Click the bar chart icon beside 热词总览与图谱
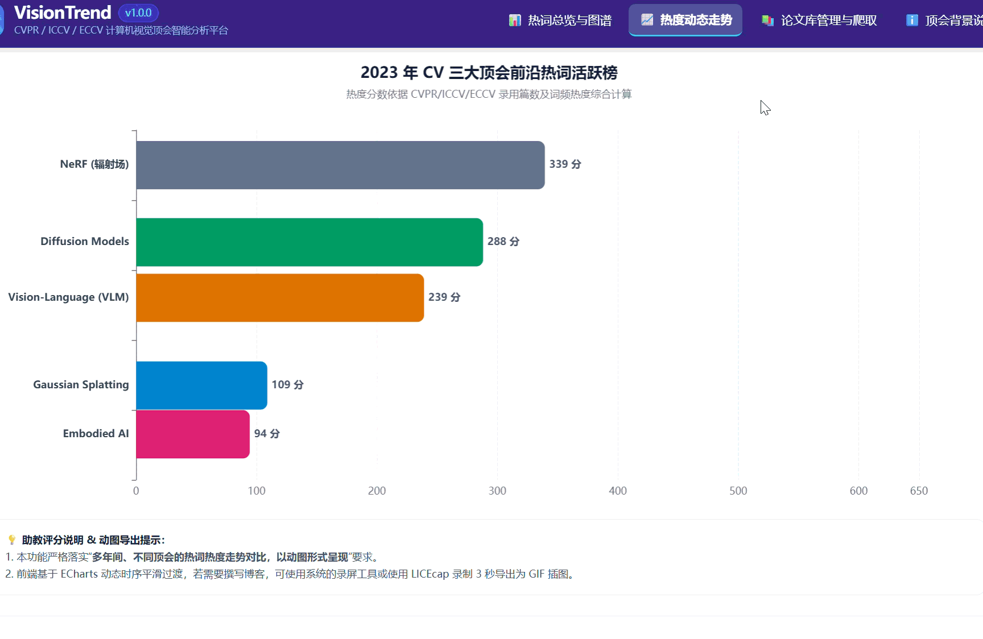The height and width of the screenshot is (639, 983). point(515,20)
